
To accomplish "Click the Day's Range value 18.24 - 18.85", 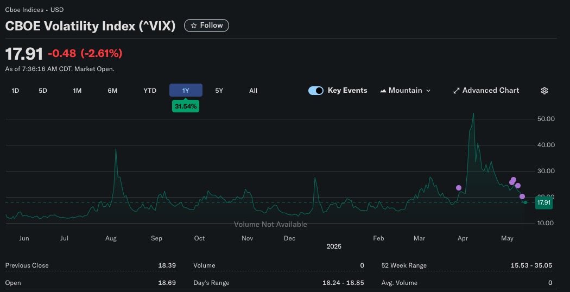I will (343, 283).
